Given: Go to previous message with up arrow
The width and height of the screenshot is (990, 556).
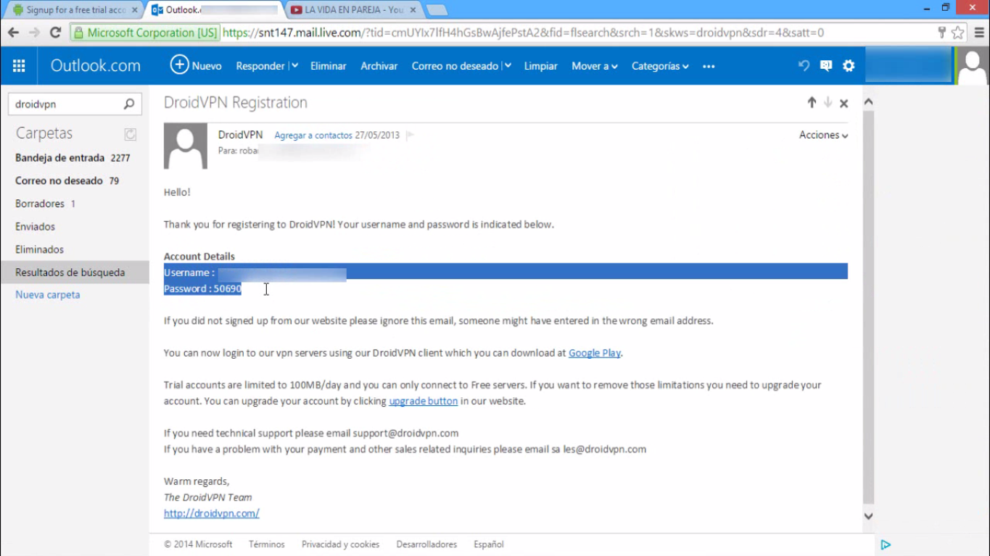Looking at the screenshot, I should [812, 103].
